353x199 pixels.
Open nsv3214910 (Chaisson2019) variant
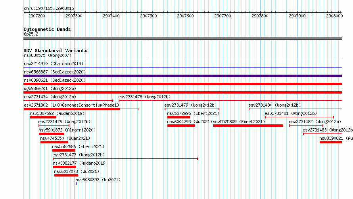(x=54, y=64)
